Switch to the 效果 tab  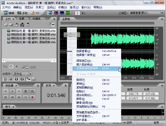point(22,19)
